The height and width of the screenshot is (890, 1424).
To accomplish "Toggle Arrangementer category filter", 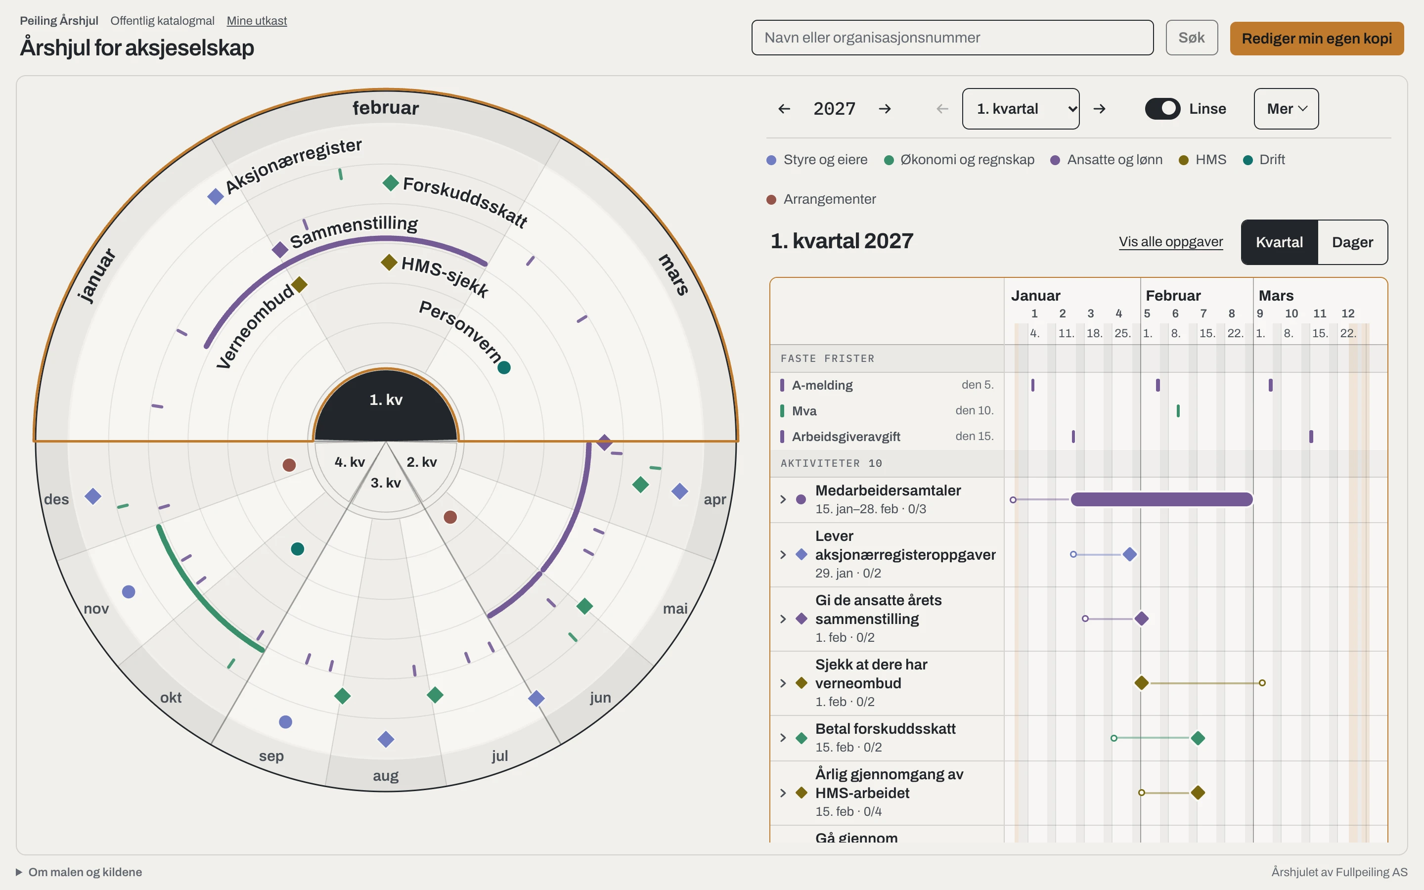I will point(821,200).
